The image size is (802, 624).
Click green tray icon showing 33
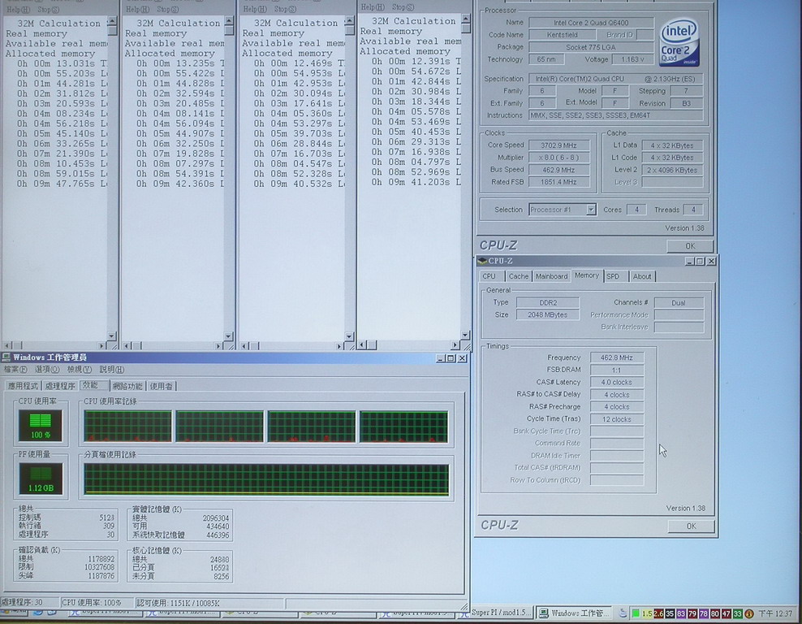click(x=737, y=613)
